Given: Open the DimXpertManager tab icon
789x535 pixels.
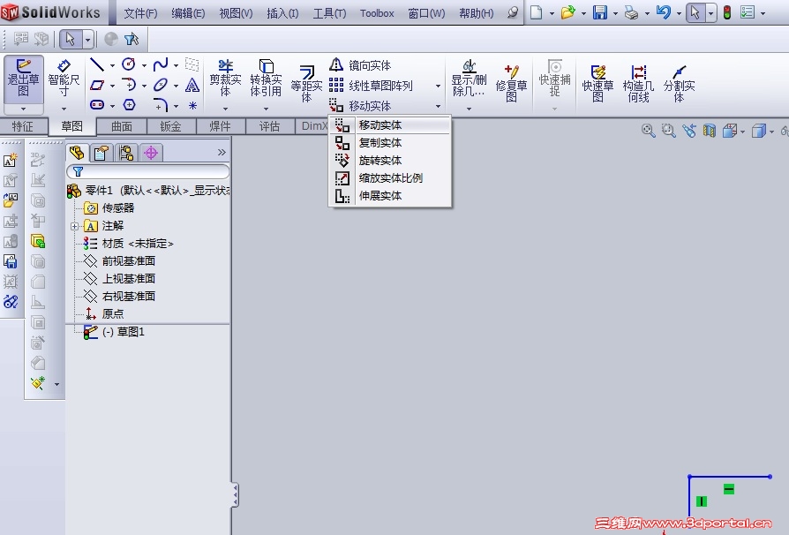Looking at the screenshot, I should coord(151,153).
